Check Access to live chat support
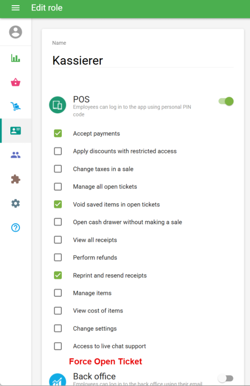250x386 pixels. [x=58, y=346]
